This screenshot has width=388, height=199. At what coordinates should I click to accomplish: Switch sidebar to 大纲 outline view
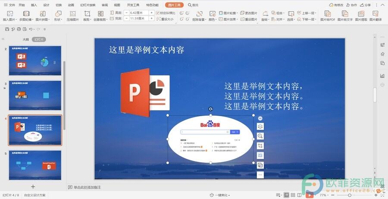pyautogui.click(x=26, y=39)
